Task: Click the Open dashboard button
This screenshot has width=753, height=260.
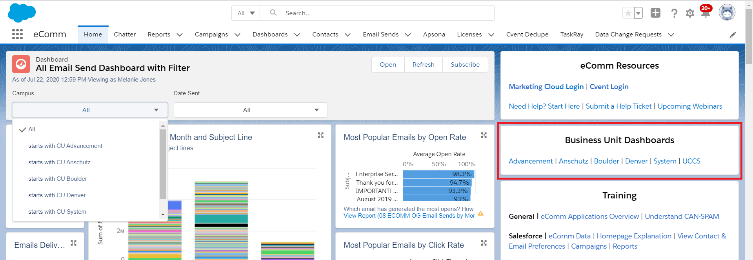Action: click(x=388, y=65)
